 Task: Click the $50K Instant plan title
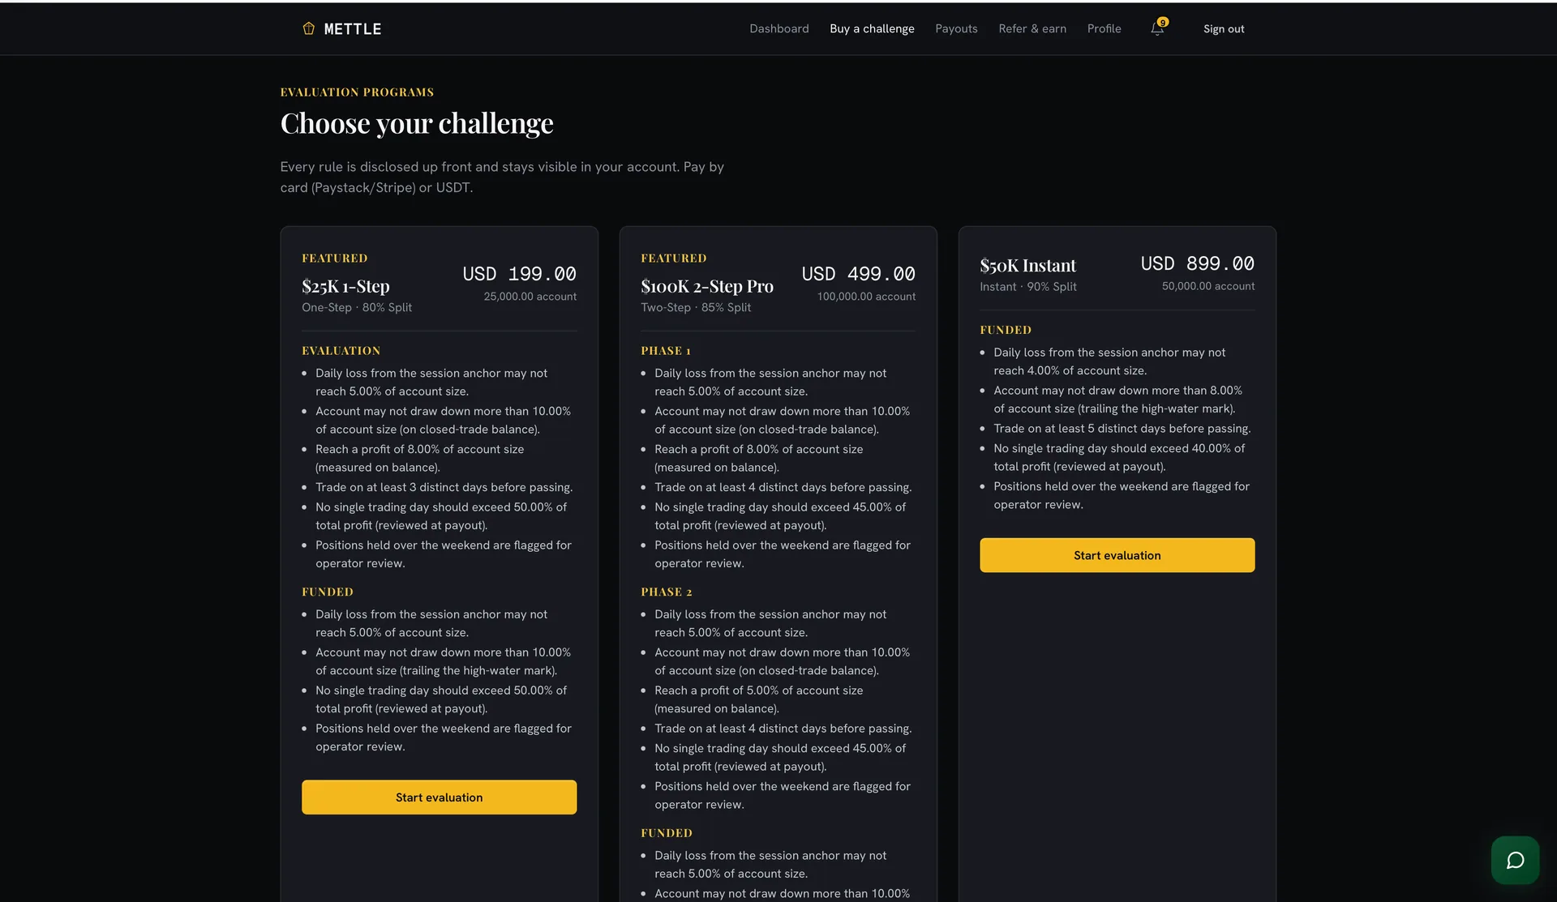tap(1027, 265)
